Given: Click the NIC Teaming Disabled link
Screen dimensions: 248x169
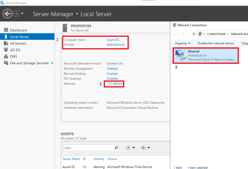Looking at the screenshot, I should pos(113,79).
